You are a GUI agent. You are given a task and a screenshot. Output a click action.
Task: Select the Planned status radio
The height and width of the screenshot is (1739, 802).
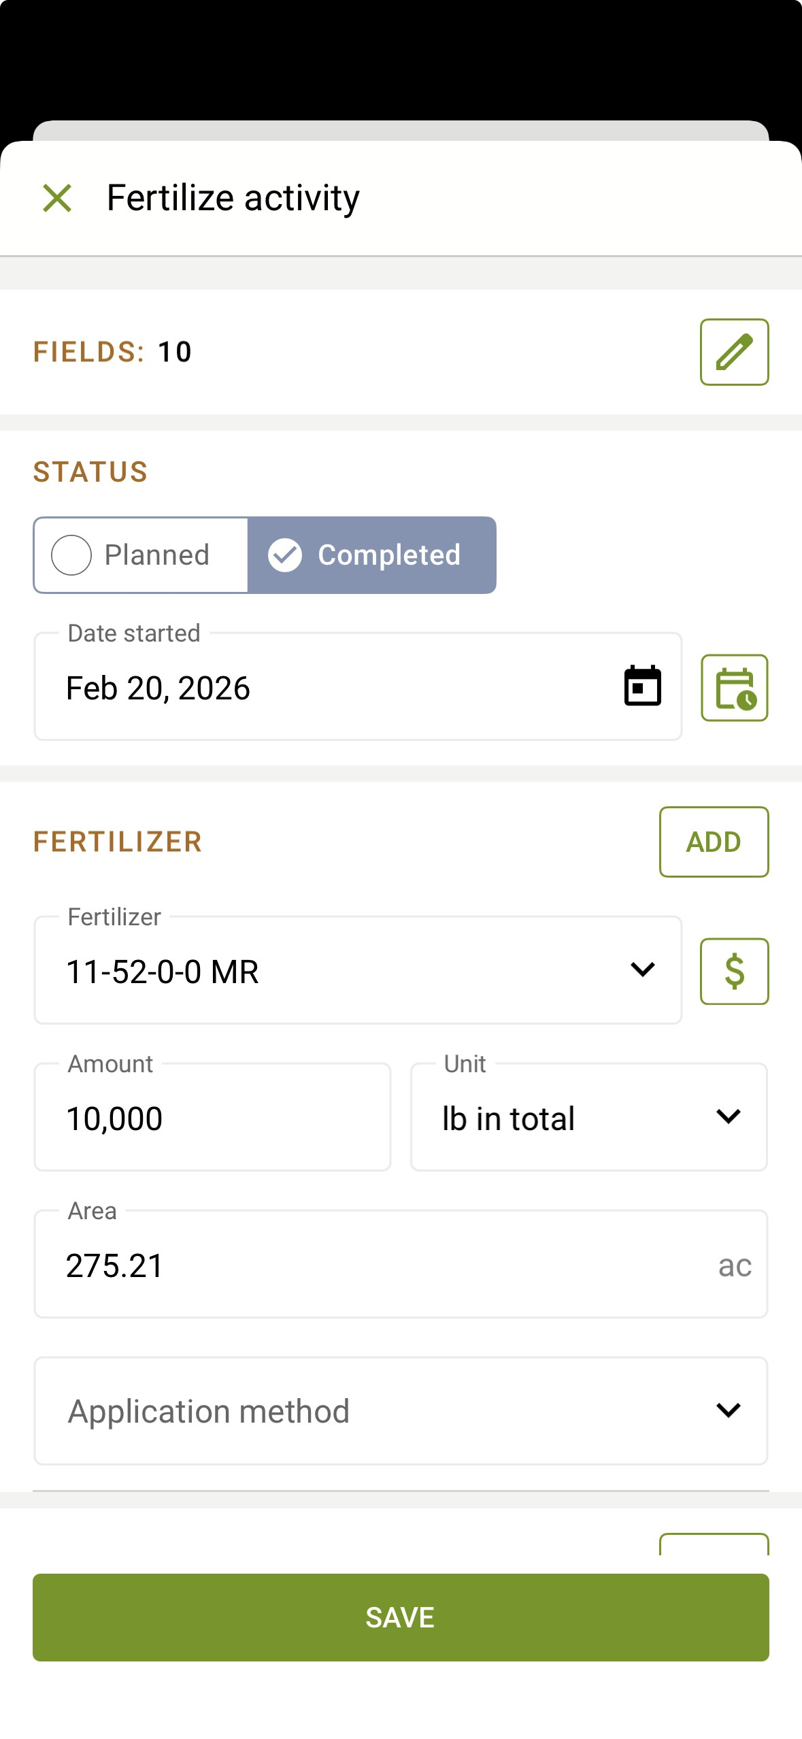[x=72, y=555]
